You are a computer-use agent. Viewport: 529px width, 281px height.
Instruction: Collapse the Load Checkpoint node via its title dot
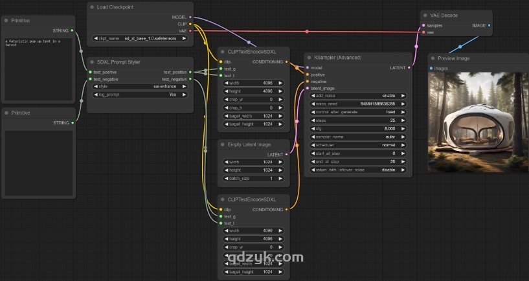pyautogui.click(x=93, y=7)
